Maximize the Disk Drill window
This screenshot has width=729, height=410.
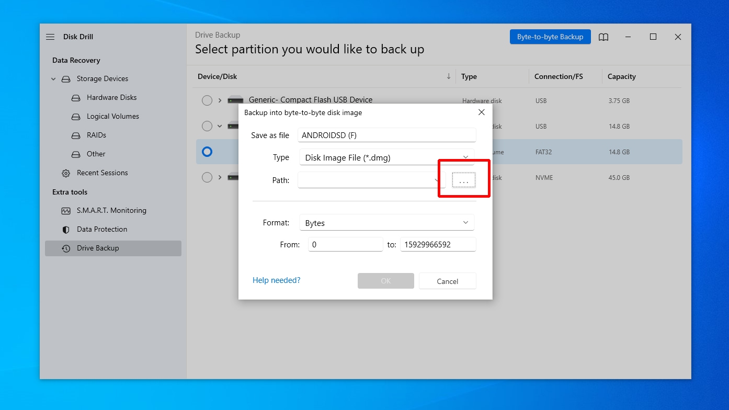[x=653, y=37]
